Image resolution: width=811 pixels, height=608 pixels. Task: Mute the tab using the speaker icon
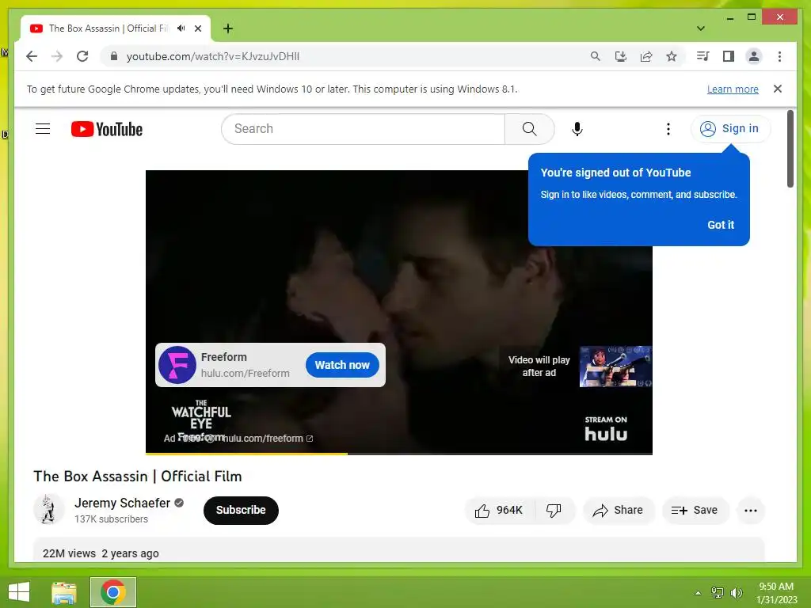(181, 28)
